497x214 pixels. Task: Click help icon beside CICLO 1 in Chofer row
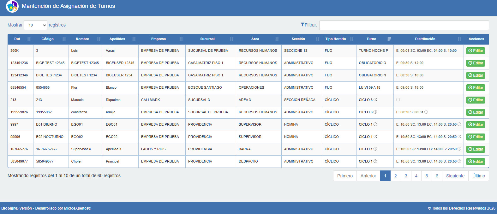click(375, 161)
